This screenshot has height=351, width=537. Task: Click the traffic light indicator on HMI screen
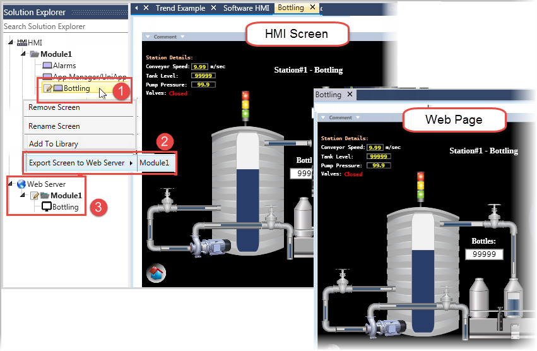245,105
